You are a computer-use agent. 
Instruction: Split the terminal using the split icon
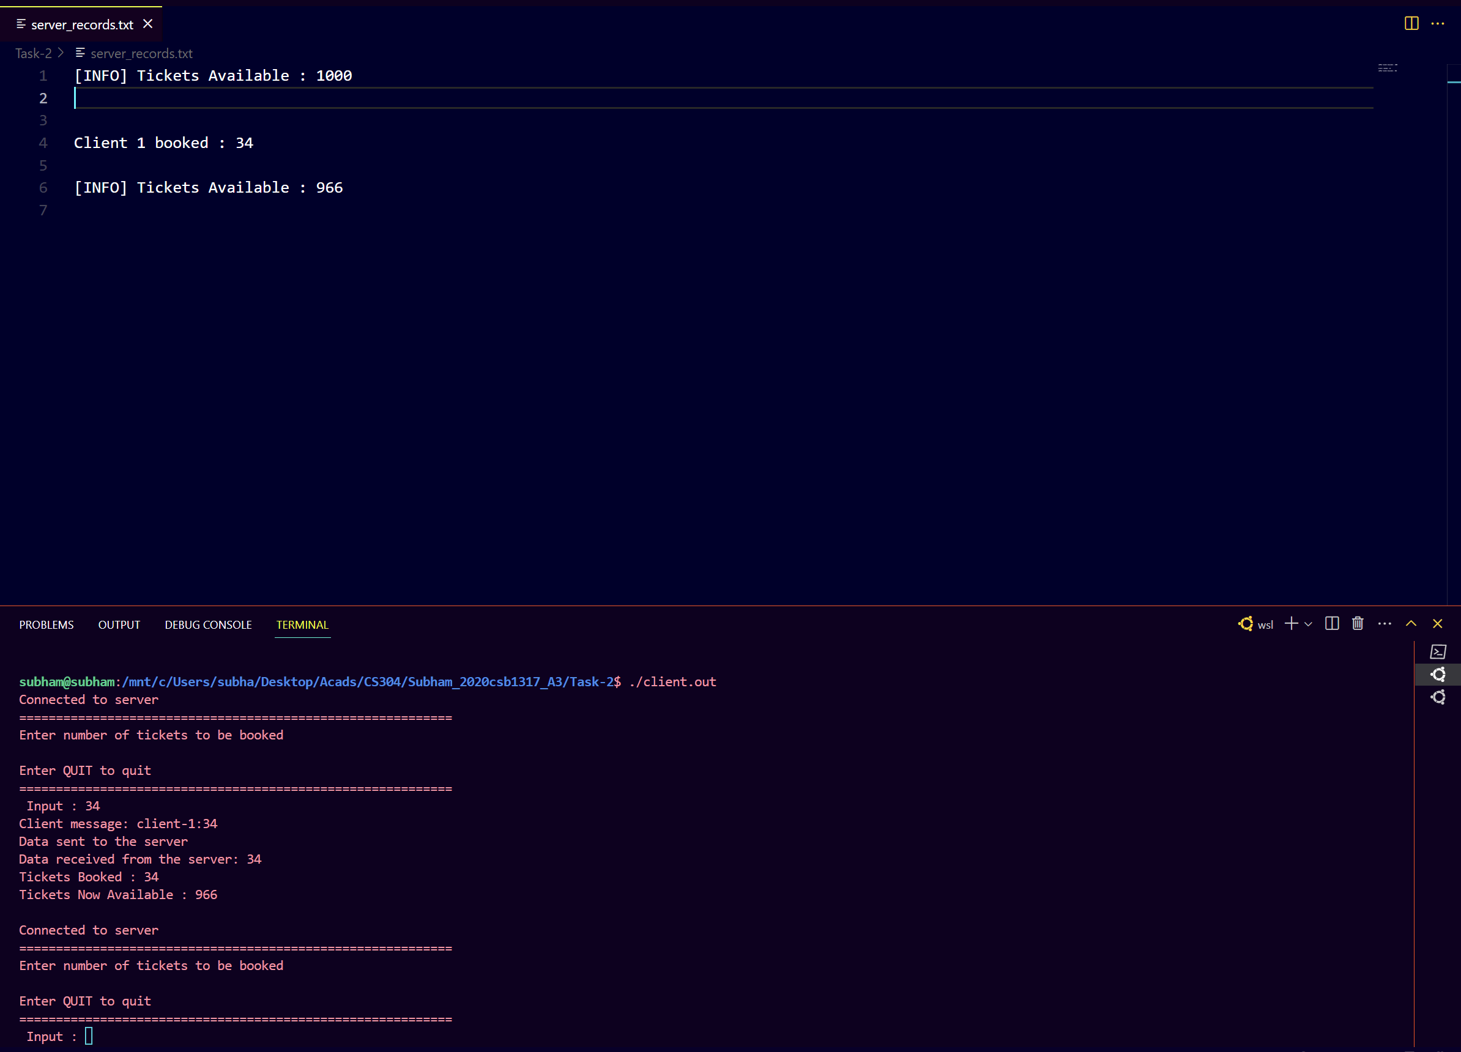pyautogui.click(x=1331, y=624)
